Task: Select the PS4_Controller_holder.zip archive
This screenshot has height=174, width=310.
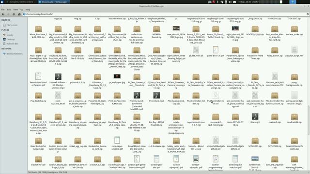Action: pos(196,96)
